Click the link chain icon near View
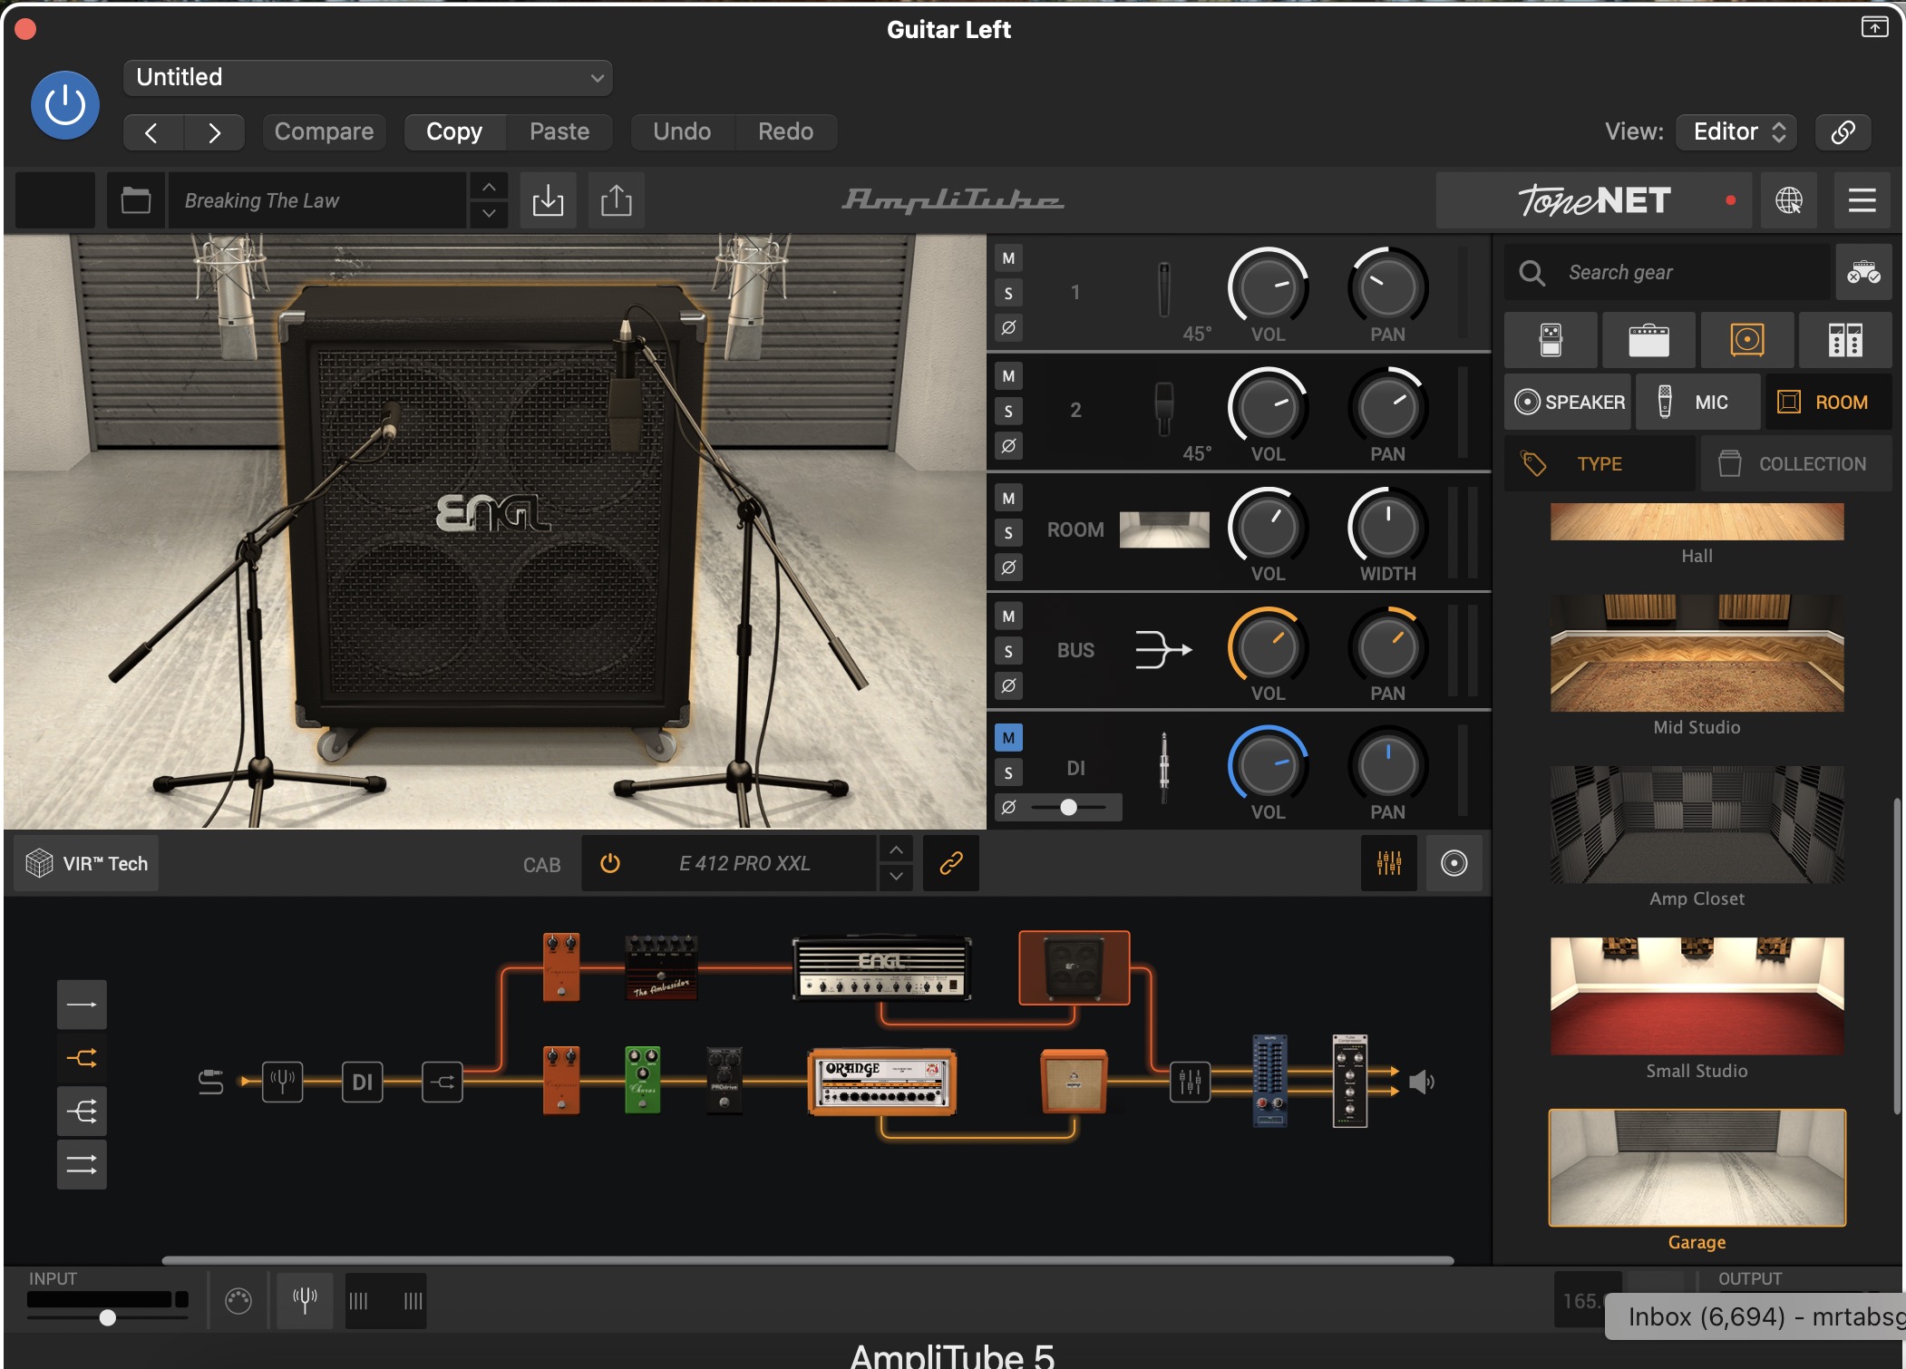The width and height of the screenshot is (1906, 1369). tap(1843, 132)
